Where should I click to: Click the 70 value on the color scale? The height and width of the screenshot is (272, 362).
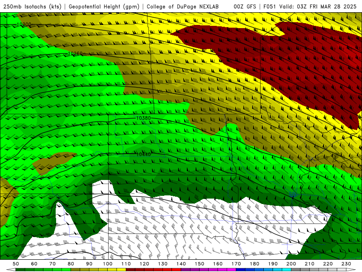click(52, 264)
